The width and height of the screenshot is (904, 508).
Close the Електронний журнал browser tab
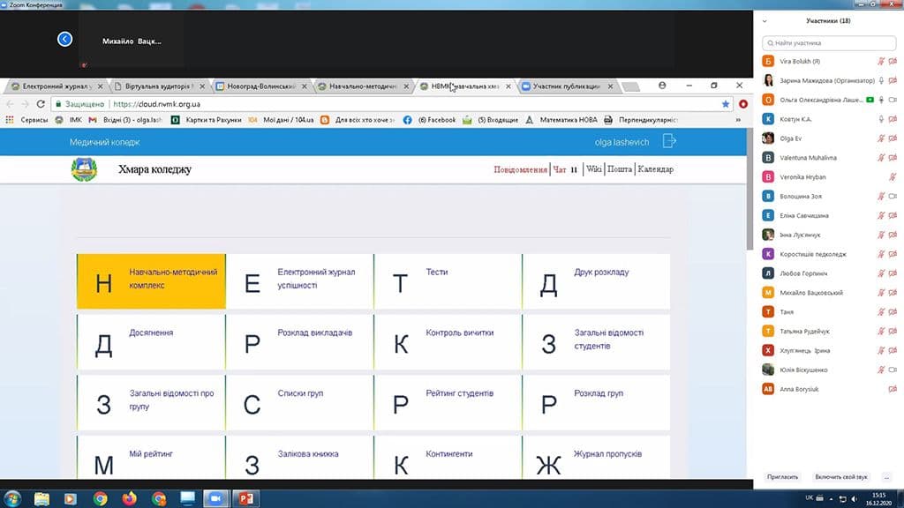click(101, 86)
